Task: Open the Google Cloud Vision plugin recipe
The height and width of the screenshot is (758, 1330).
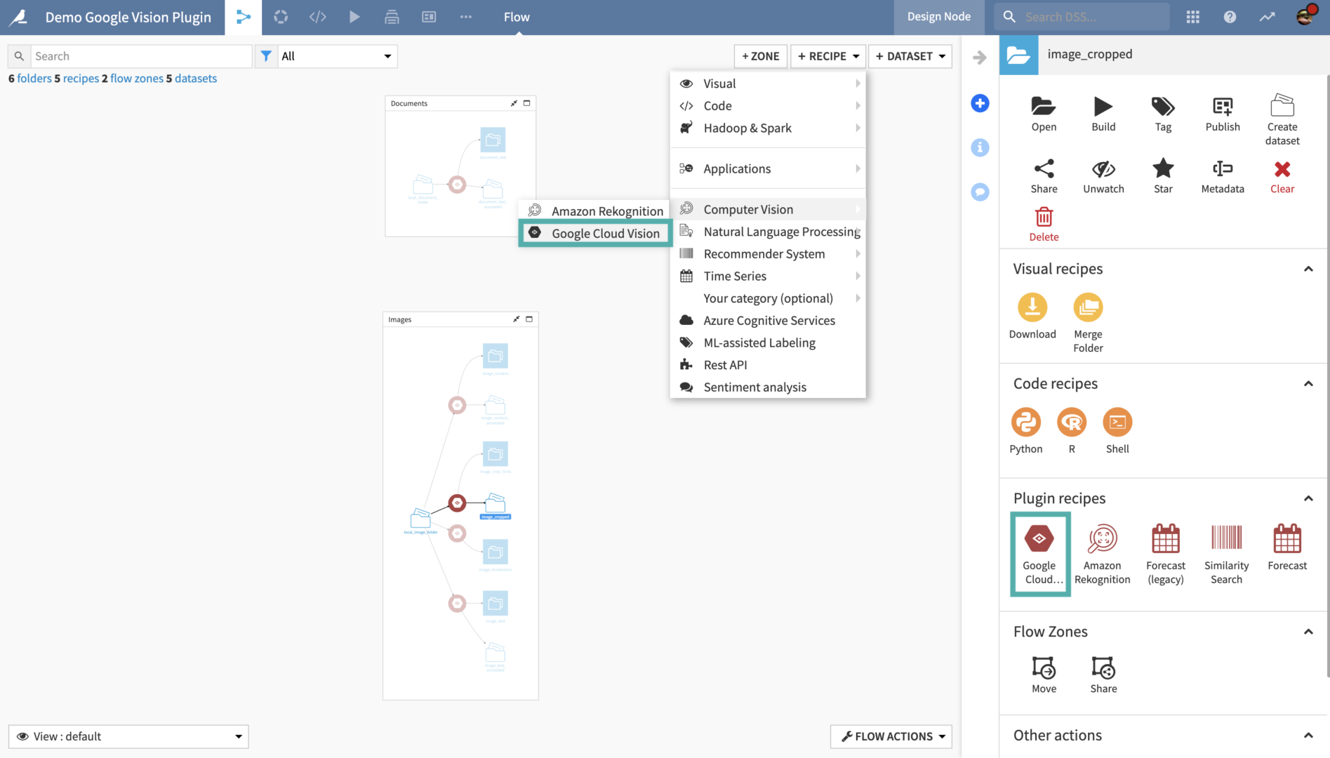Action: [1039, 553]
